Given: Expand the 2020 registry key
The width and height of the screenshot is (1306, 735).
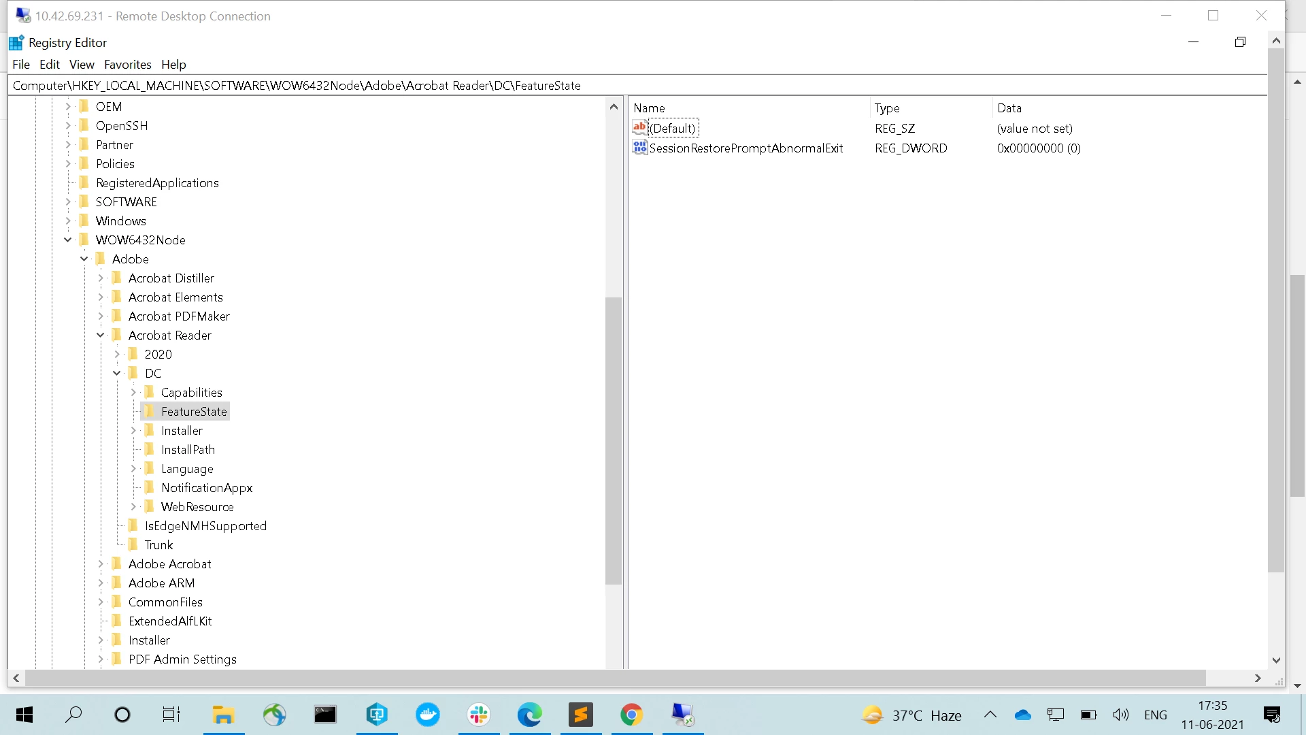Looking at the screenshot, I should coord(117,354).
